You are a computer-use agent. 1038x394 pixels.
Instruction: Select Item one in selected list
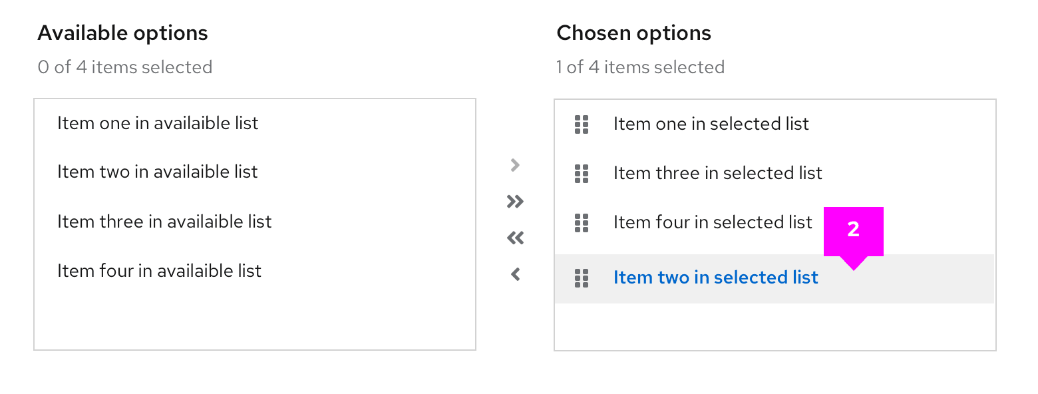711,124
